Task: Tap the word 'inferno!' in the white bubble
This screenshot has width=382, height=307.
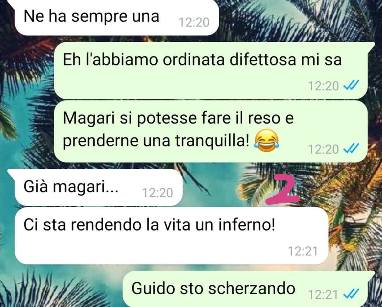Action: 247,225
